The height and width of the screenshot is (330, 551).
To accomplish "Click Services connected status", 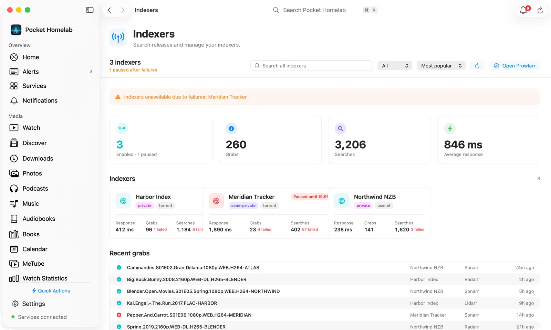I will (x=39, y=317).
